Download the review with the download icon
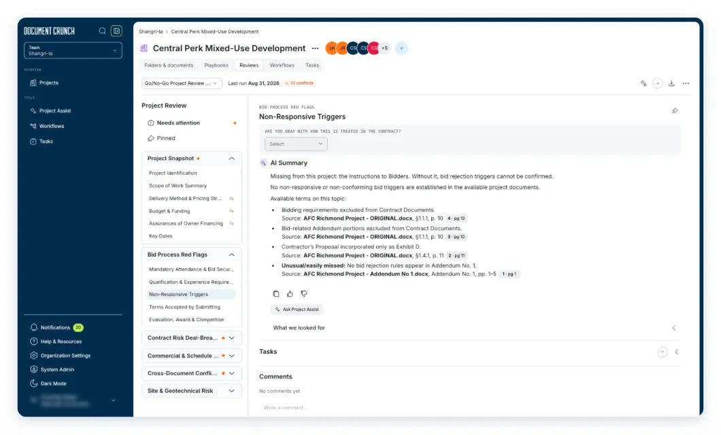 point(671,83)
